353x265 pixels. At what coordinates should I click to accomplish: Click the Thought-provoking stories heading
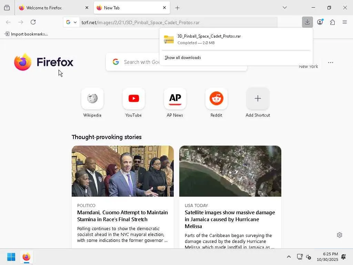pos(107,137)
